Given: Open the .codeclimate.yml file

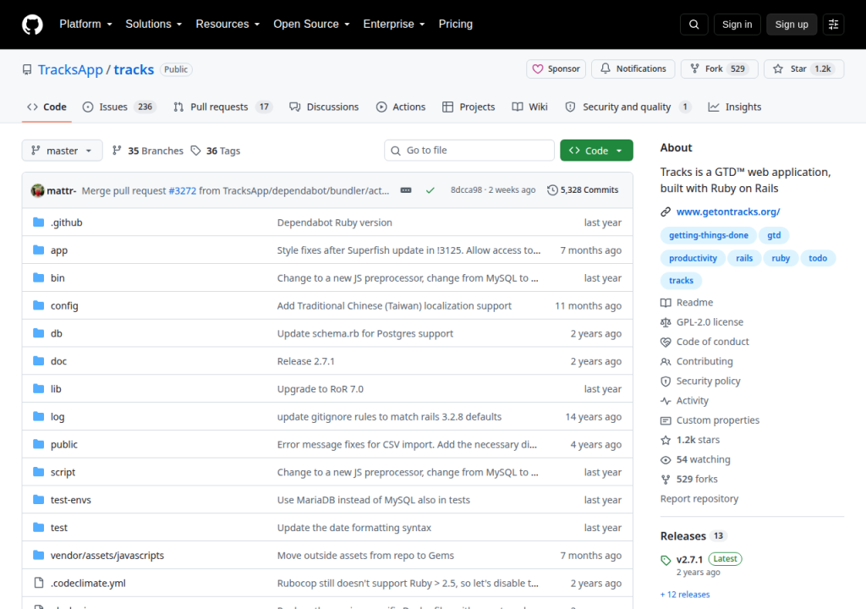Looking at the screenshot, I should click(88, 583).
